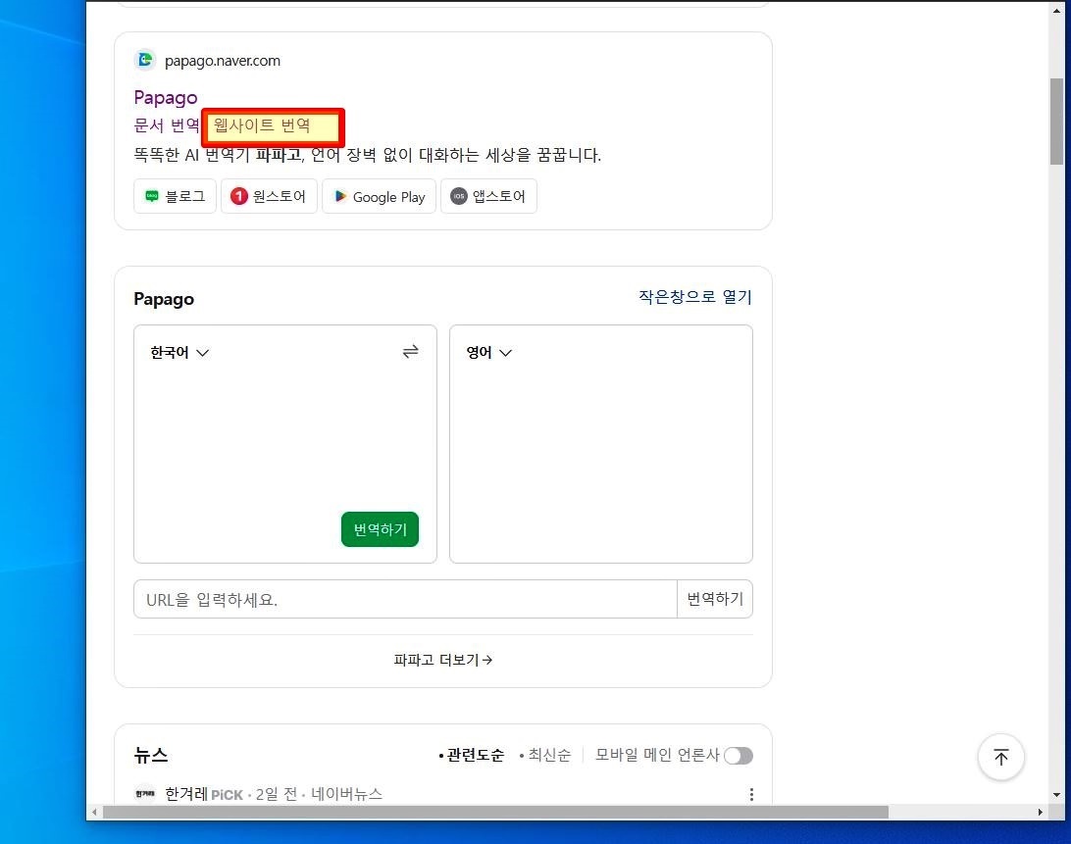Click the scrollbar down arrow
Viewport: 1071px width, 844px height.
click(x=1056, y=794)
